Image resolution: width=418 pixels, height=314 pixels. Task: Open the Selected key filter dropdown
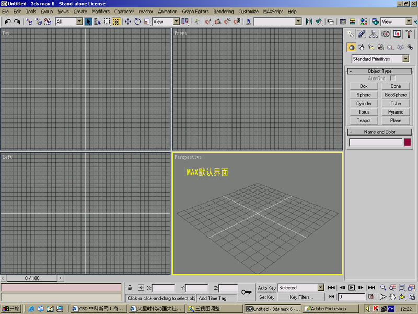tap(320, 288)
